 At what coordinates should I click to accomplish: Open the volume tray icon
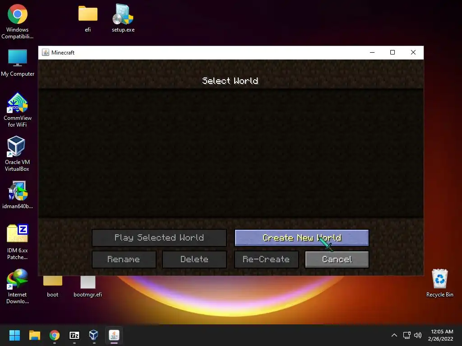pyautogui.click(x=418, y=335)
